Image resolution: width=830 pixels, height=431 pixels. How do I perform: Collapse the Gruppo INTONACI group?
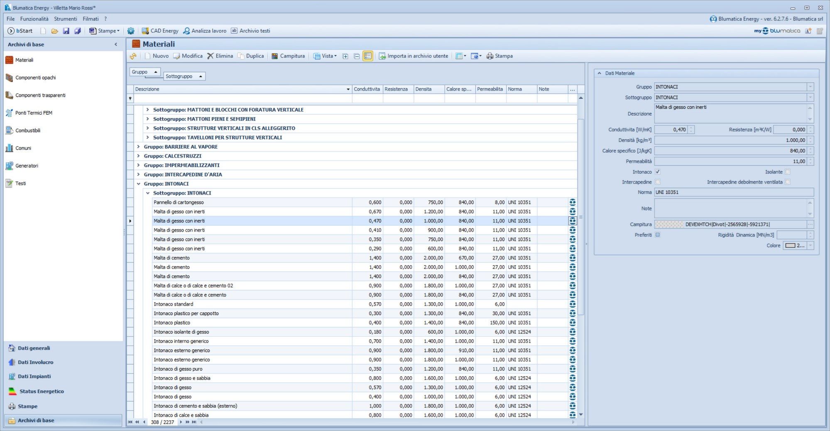139,184
